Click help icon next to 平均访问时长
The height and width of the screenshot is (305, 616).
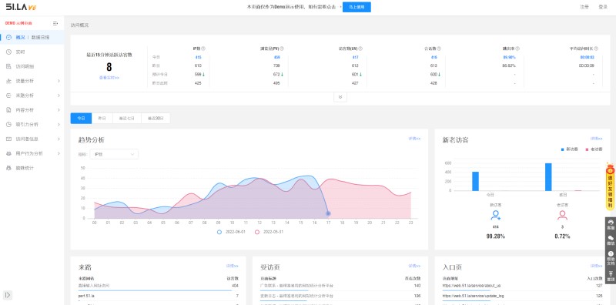pos(596,49)
